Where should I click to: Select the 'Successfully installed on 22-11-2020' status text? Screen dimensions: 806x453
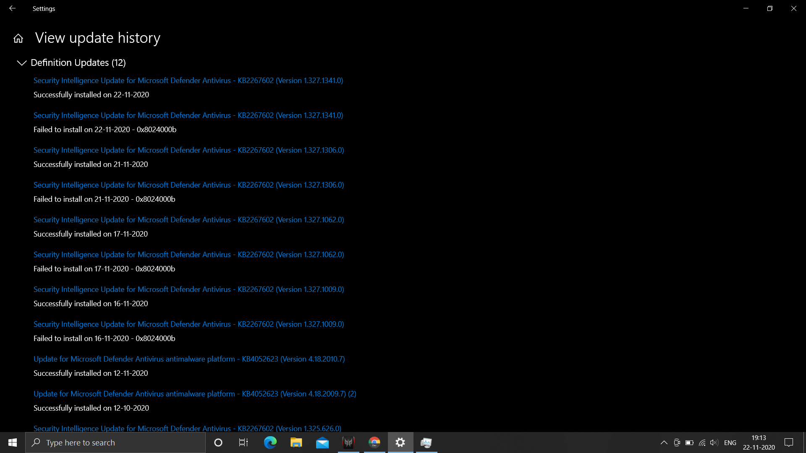tap(91, 95)
